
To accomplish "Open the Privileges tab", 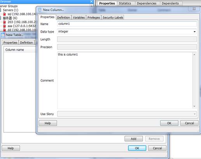I will pos(94,17).
